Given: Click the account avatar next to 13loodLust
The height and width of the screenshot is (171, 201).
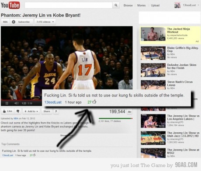Looking at the screenshot, I should pyautogui.click(x=177, y=5).
